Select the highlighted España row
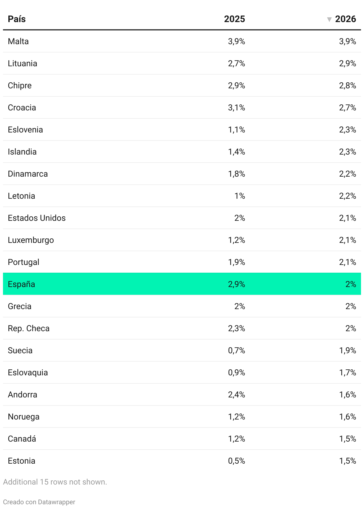The height and width of the screenshot is (509, 364). tap(182, 284)
